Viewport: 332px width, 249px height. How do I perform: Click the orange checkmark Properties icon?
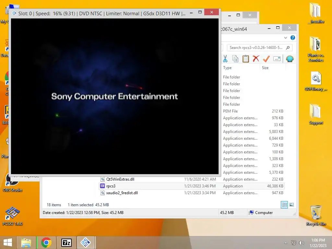pyautogui.click(x=266, y=59)
